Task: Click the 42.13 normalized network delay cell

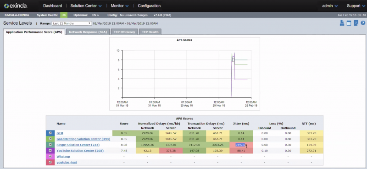Action: [147, 151]
